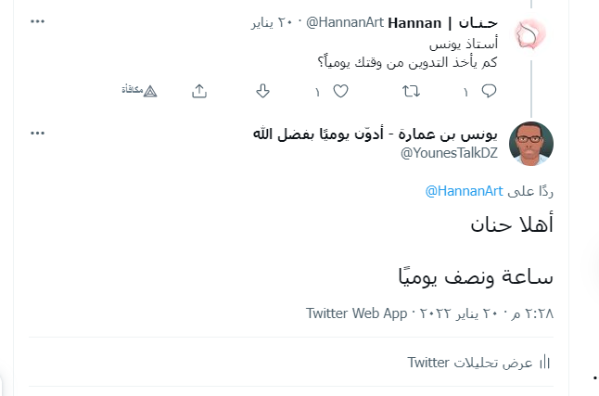
Task: Click the reply icon on Hannan's tweet
Action: [x=490, y=91]
